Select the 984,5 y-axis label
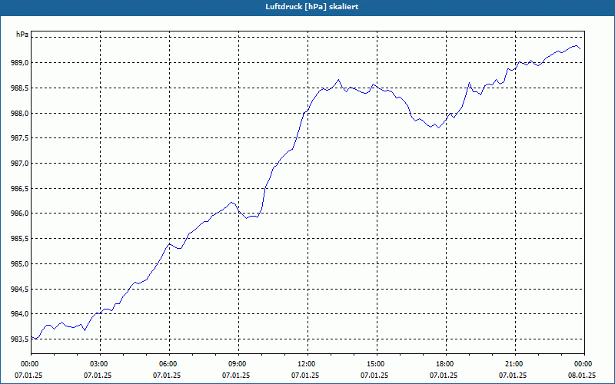The height and width of the screenshot is (384, 615). point(22,290)
